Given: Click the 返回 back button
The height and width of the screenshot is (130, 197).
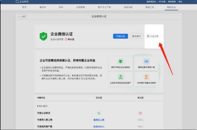Looking at the screenshot, I should (x=23, y=16).
